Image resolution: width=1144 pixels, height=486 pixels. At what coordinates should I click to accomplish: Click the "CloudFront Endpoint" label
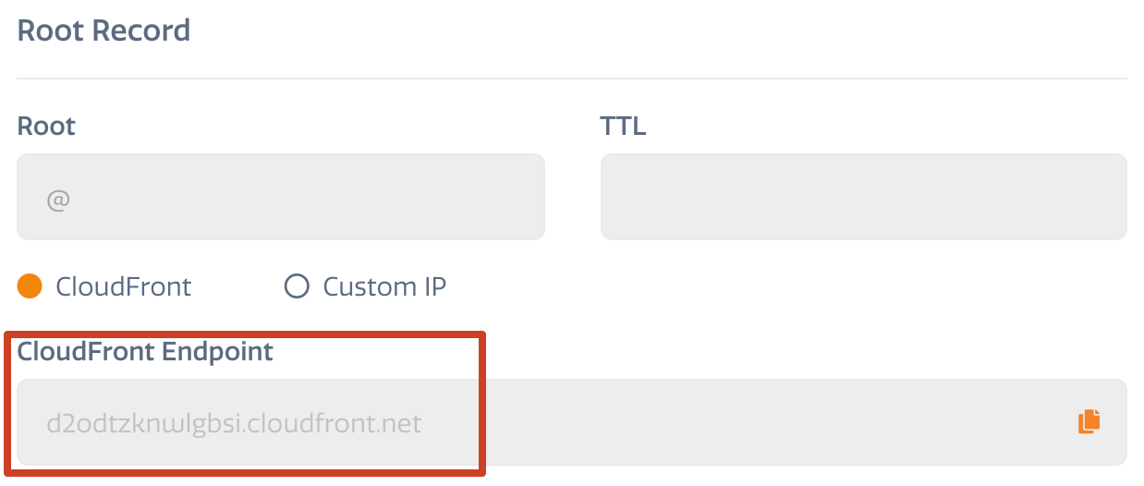tap(145, 352)
